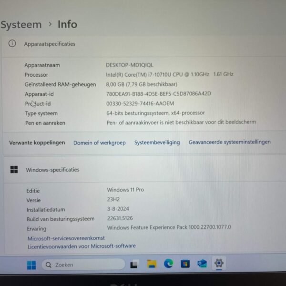Open the Outlook taskbar icon

[x=202, y=264]
